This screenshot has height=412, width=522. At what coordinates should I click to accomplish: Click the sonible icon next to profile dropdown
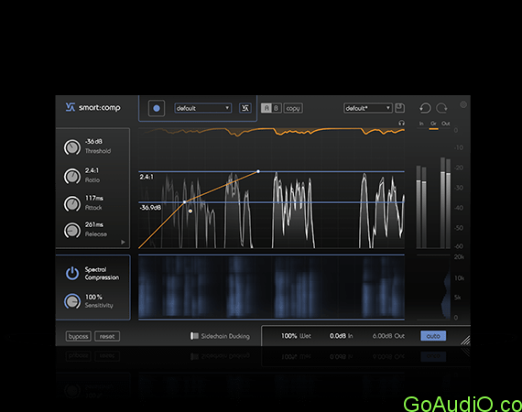coord(245,108)
